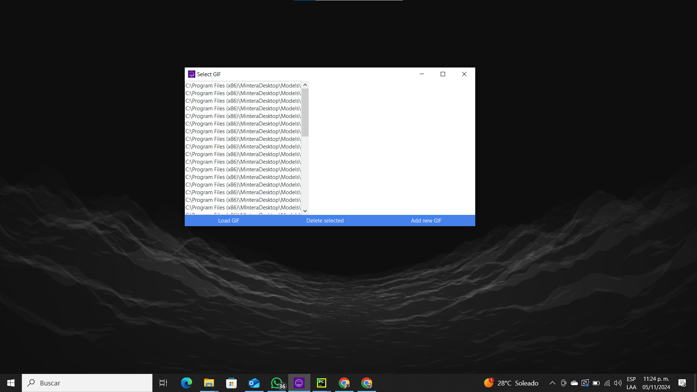The image size is (697, 392).
Task: Focus the active purple Select GIF app
Action: tap(299, 383)
